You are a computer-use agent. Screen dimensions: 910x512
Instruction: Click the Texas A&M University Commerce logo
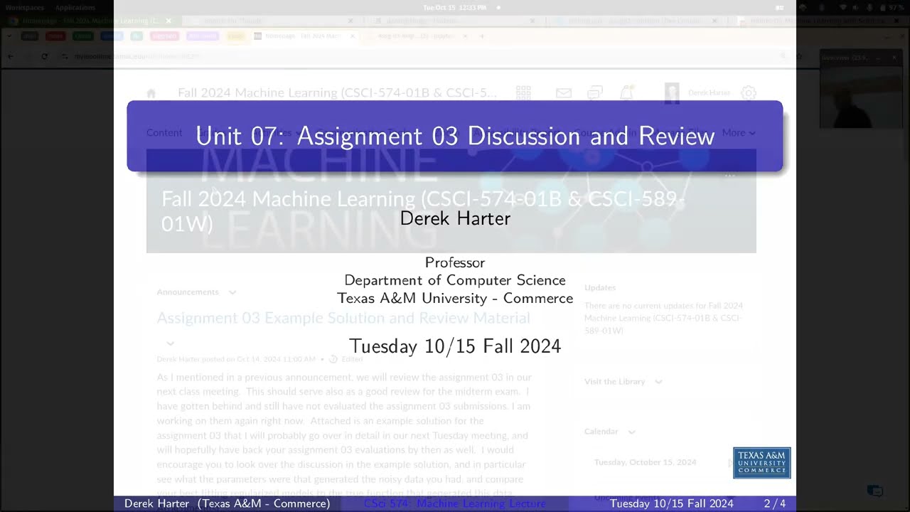761,462
